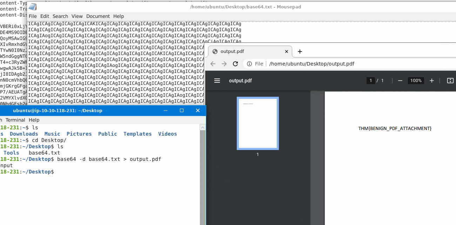Close the output.pdf browser tab

click(x=287, y=52)
